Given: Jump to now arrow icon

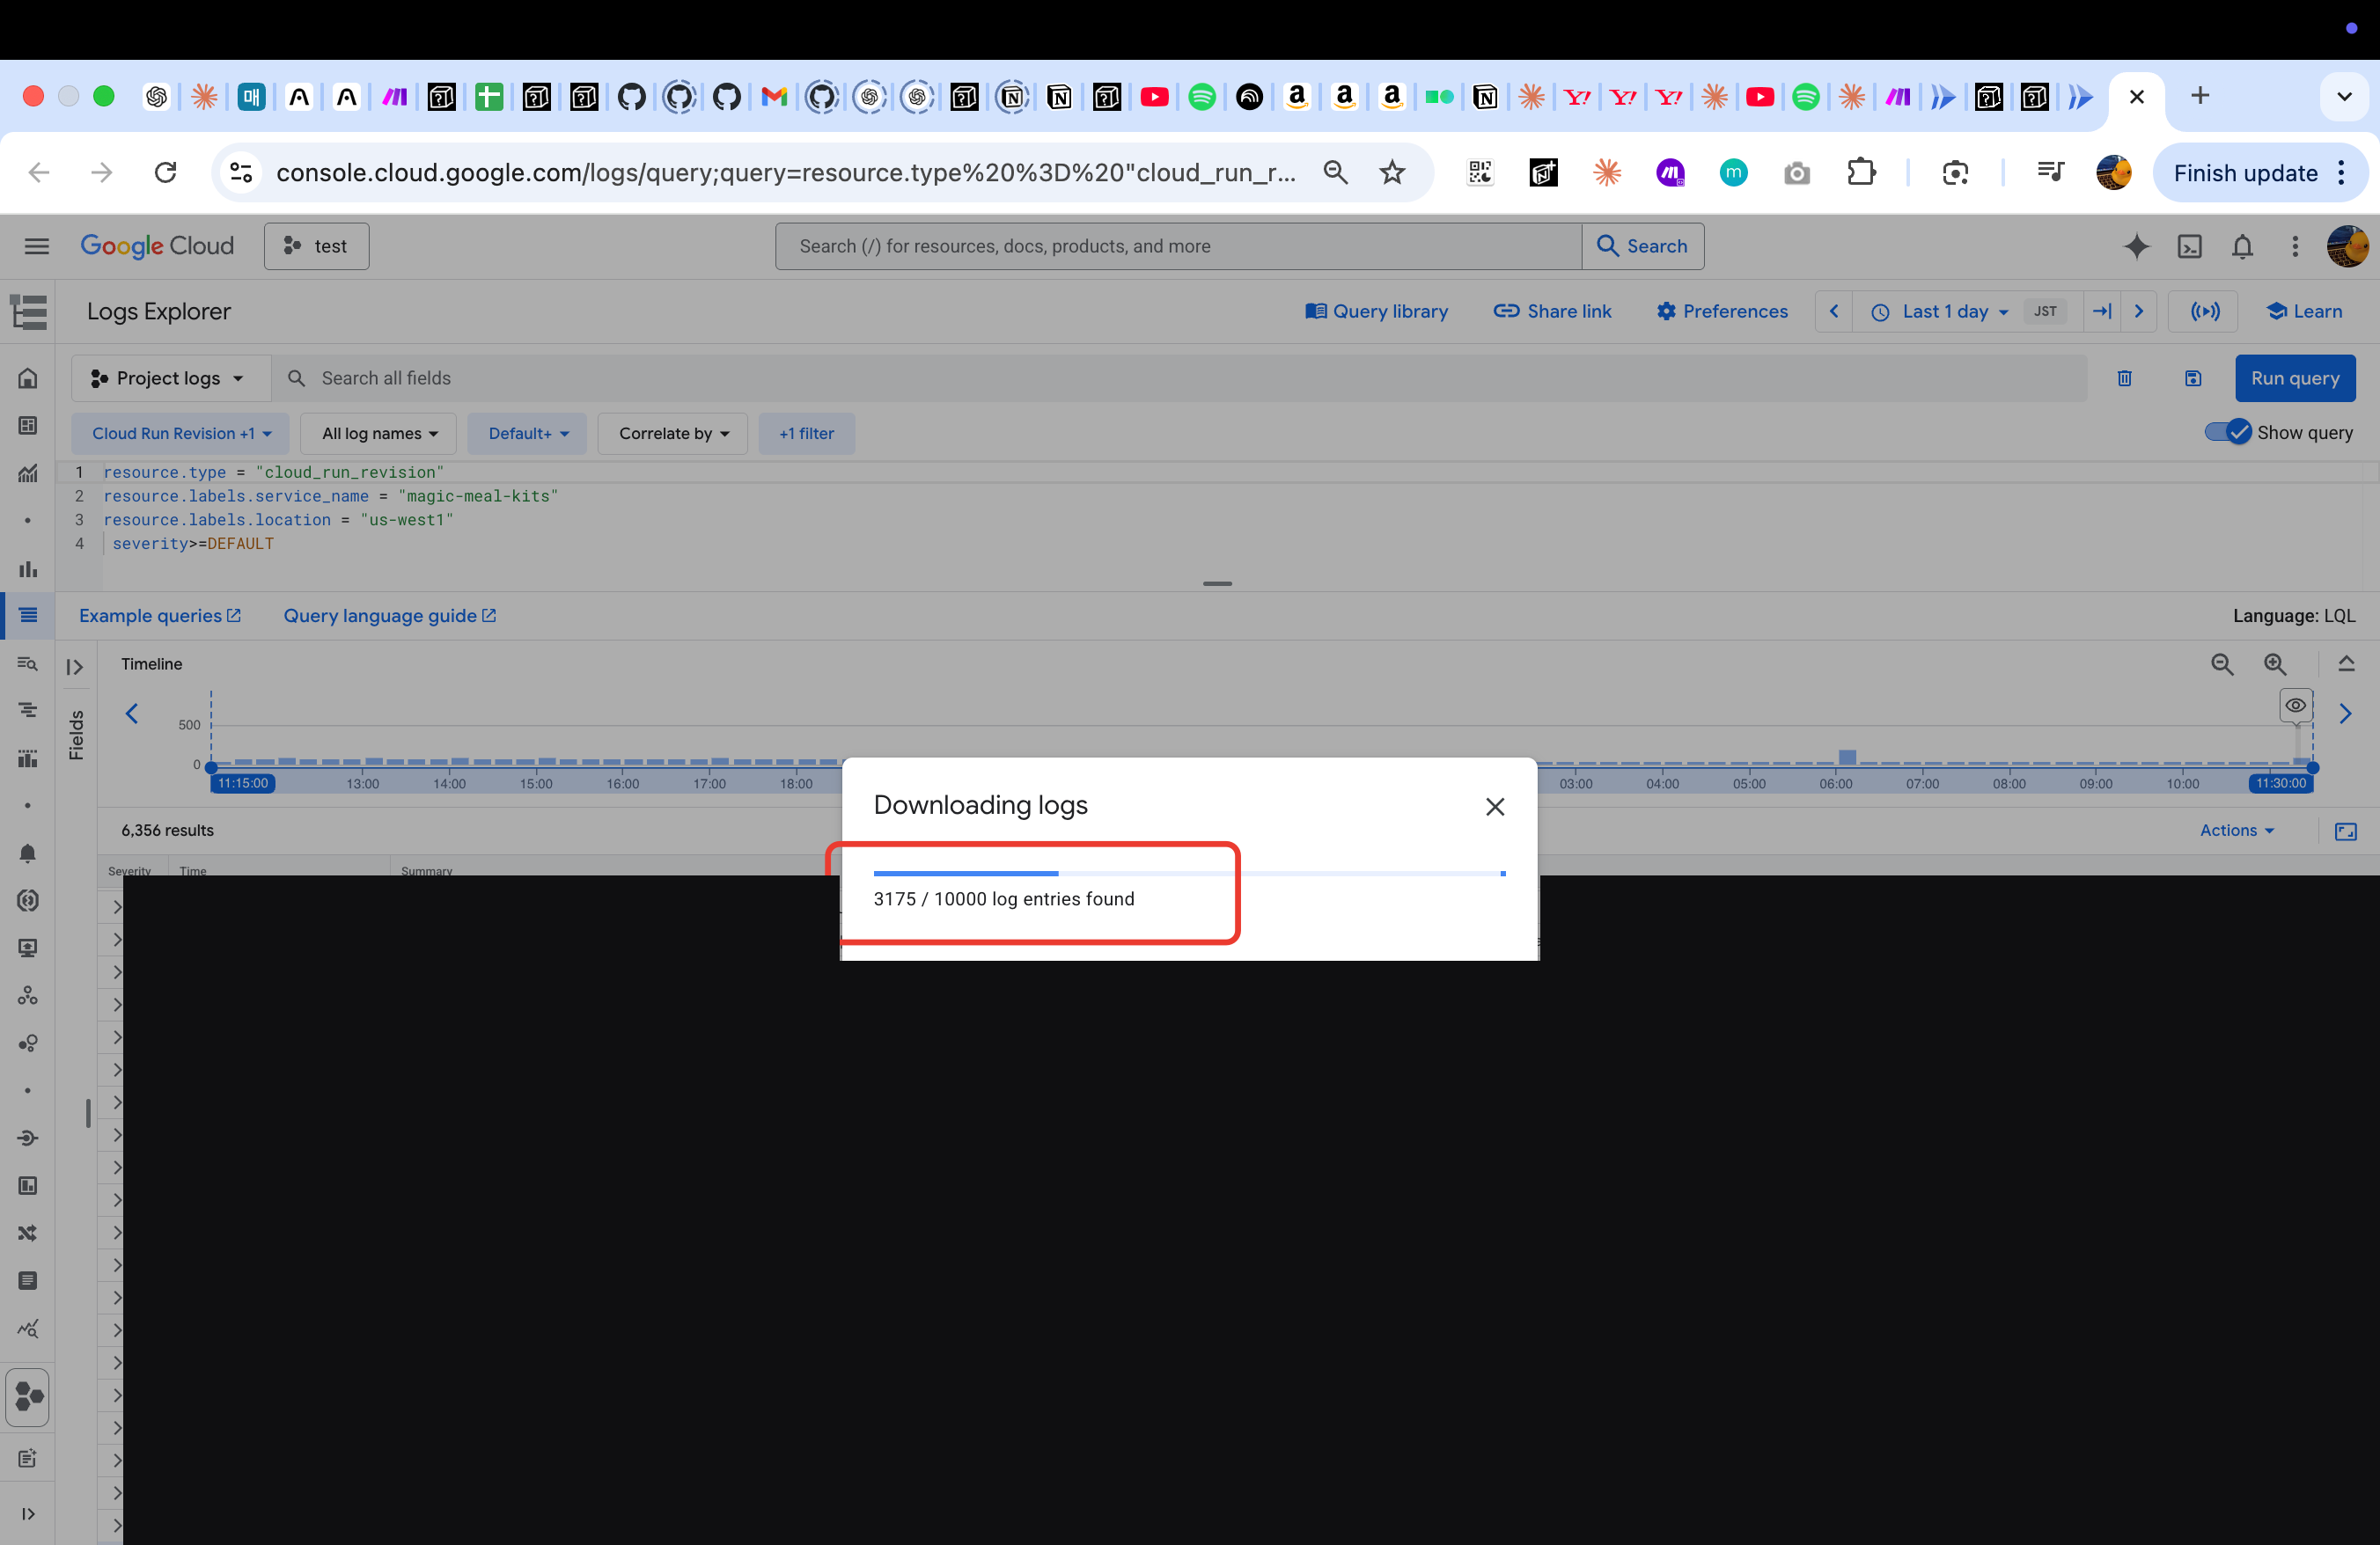Looking at the screenshot, I should tap(2101, 311).
